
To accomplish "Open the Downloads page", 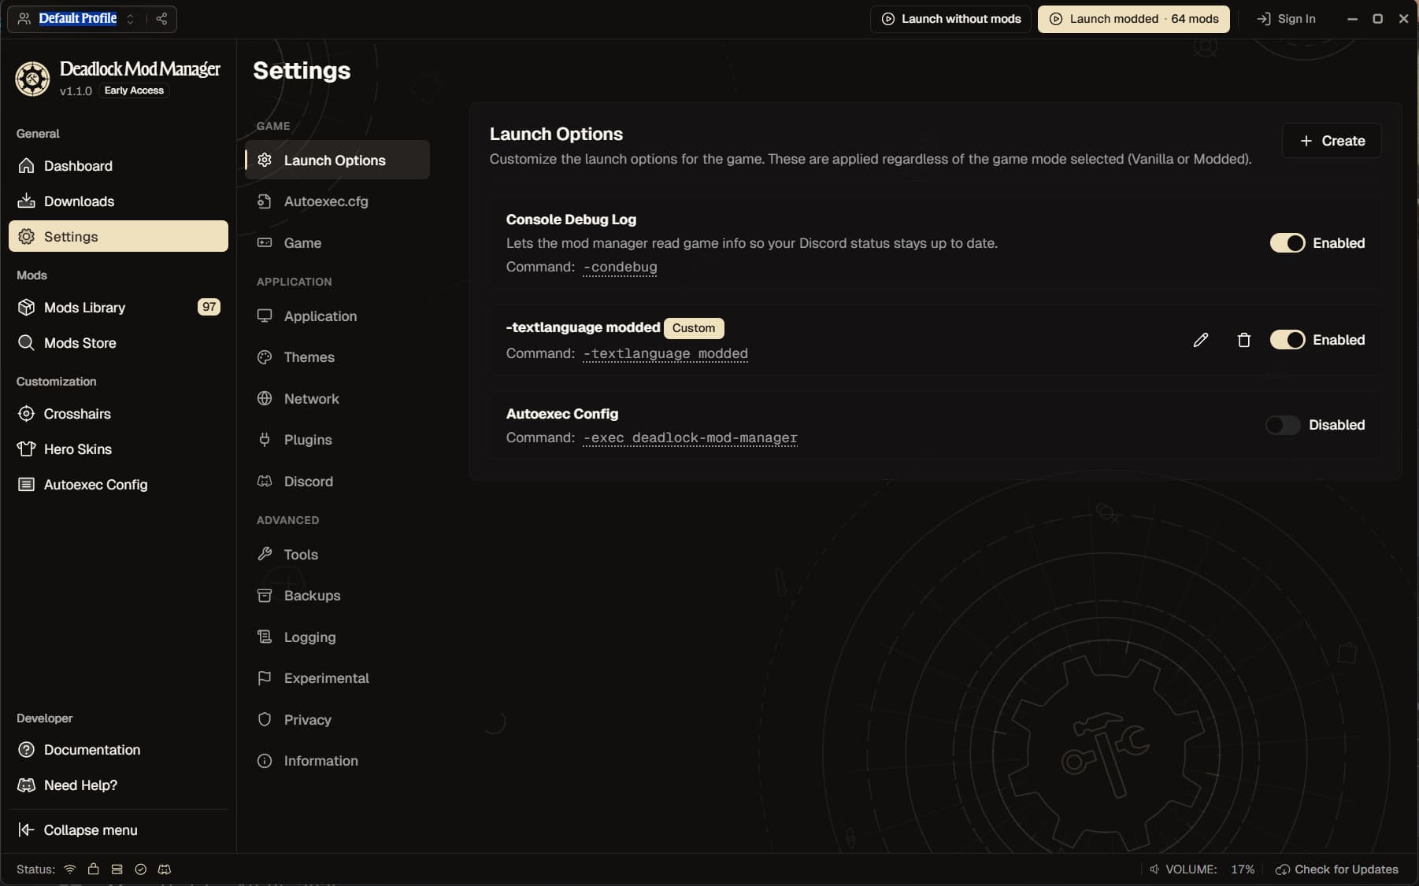I will (x=118, y=201).
